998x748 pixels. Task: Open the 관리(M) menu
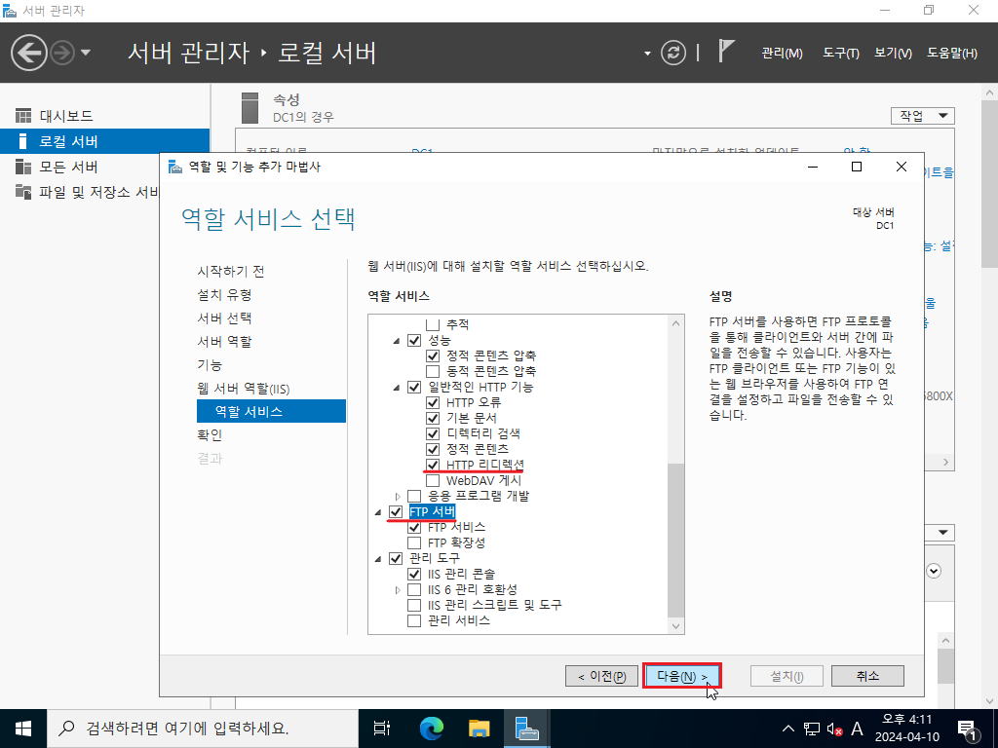(x=782, y=54)
